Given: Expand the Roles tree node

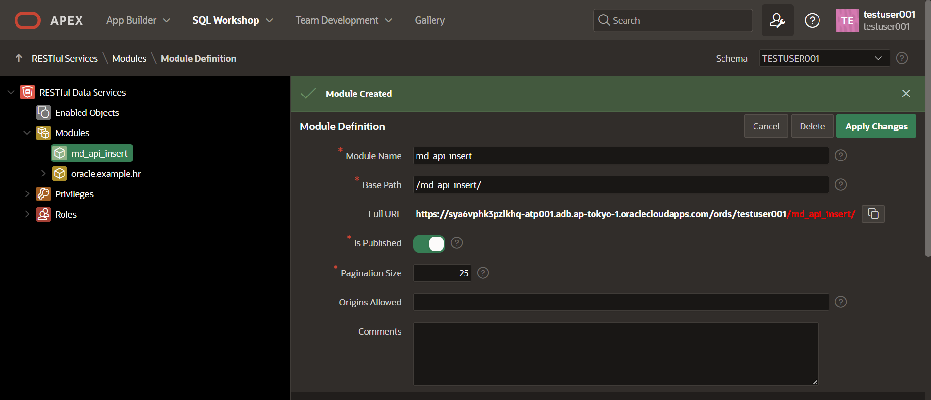Looking at the screenshot, I should [27, 214].
